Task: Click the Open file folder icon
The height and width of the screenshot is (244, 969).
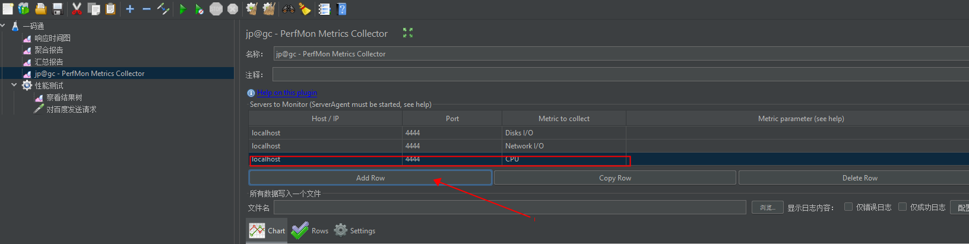Action: coord(41,9)
